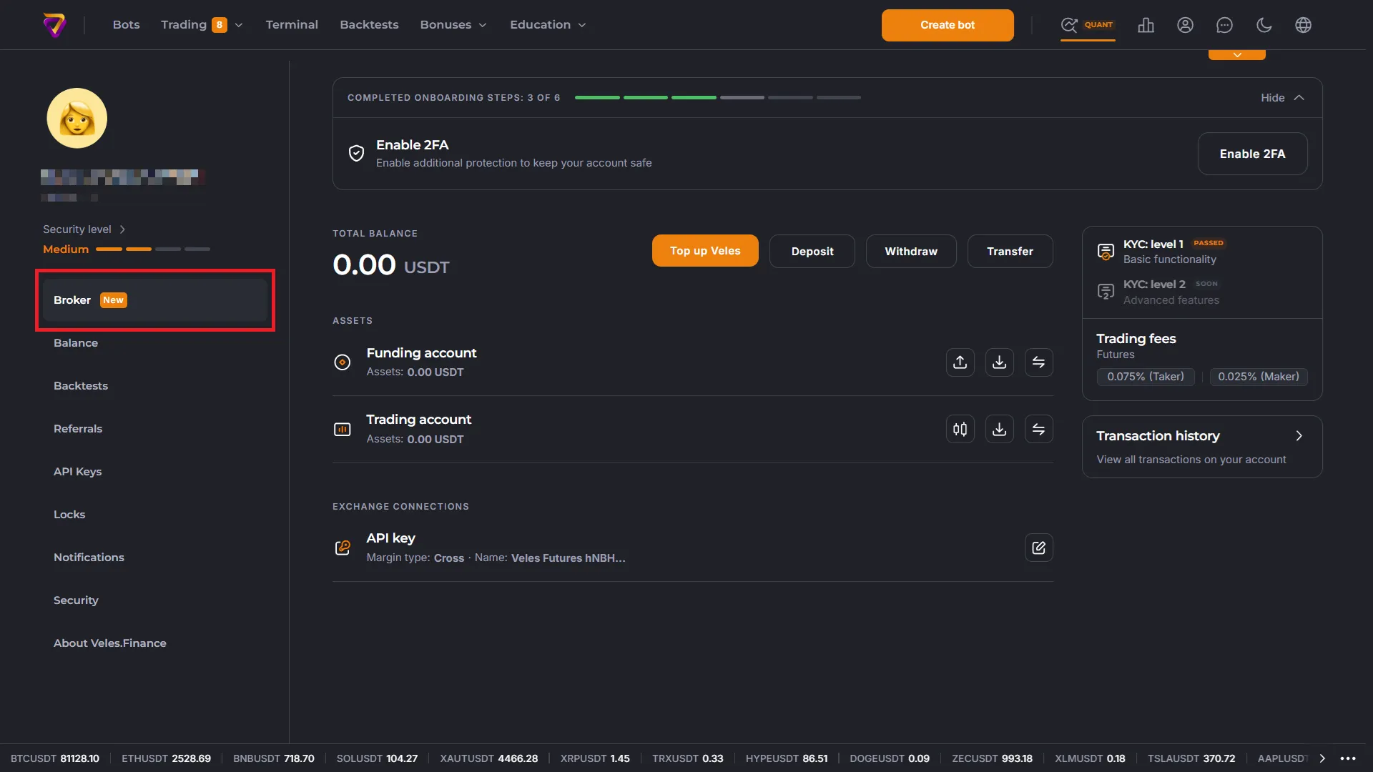This screenshot has width=1373, height=772.
Task: Click BTCUSDT 81128.10 in ticker
Action: click(55, 758)
